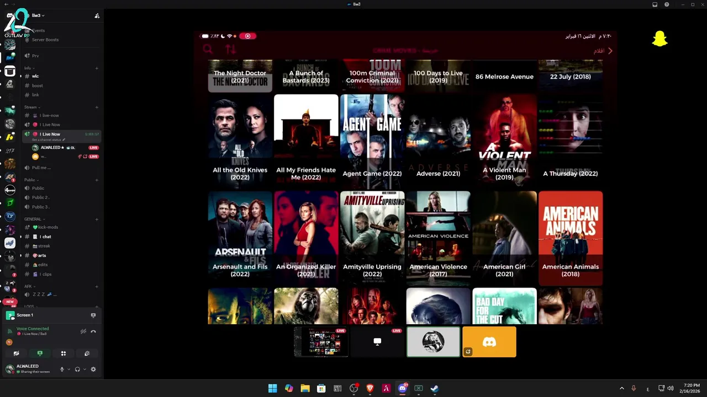Select the skyfl server icon
707x397 pixels.
point(10,243)
